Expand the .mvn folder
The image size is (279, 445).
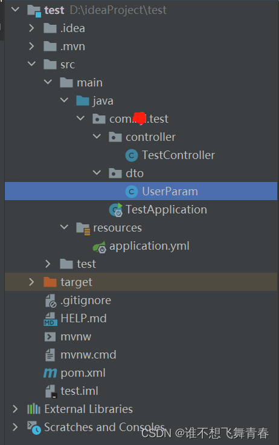tap(31, 47)
